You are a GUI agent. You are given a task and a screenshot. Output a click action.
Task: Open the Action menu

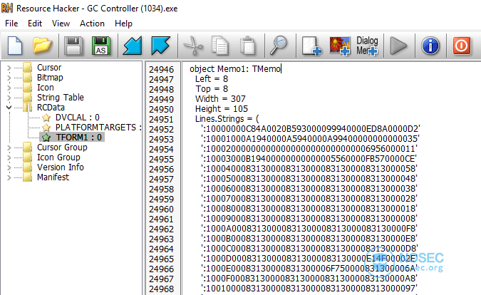92,24
